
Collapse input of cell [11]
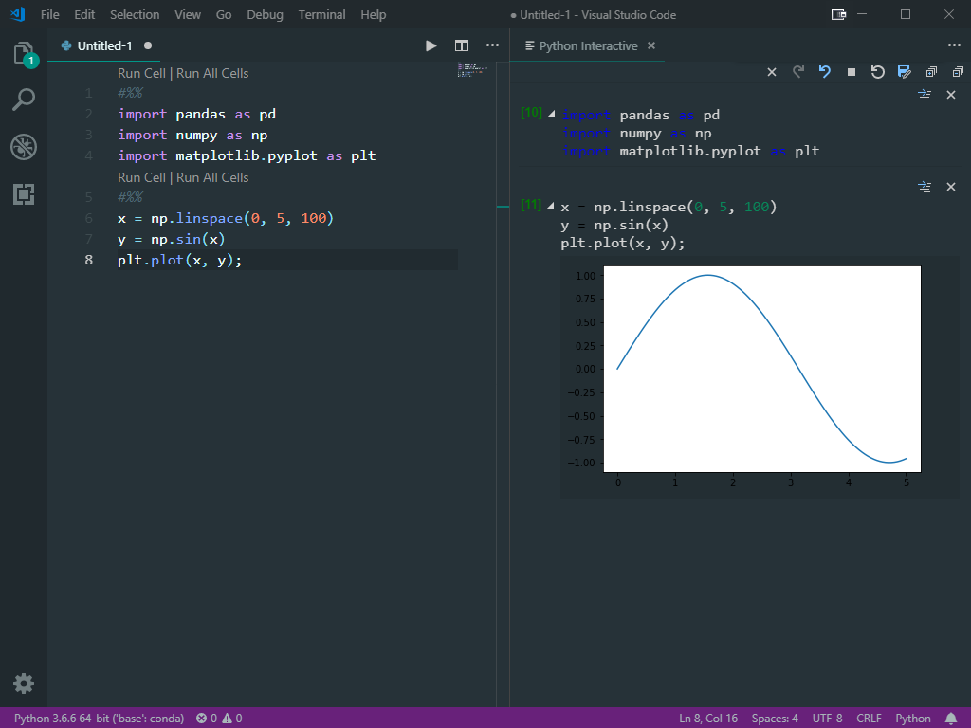[551, 206]
